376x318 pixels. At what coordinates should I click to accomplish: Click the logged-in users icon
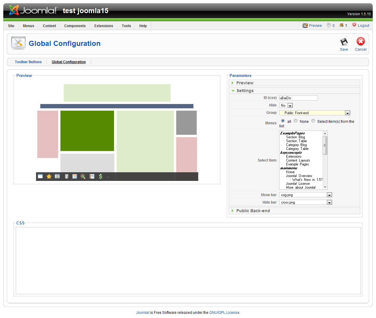(x=341, y=25)
